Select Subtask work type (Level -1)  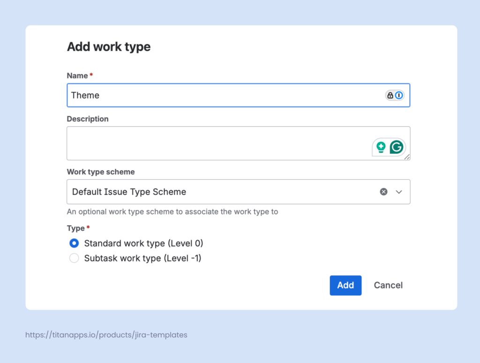point(74,258)
